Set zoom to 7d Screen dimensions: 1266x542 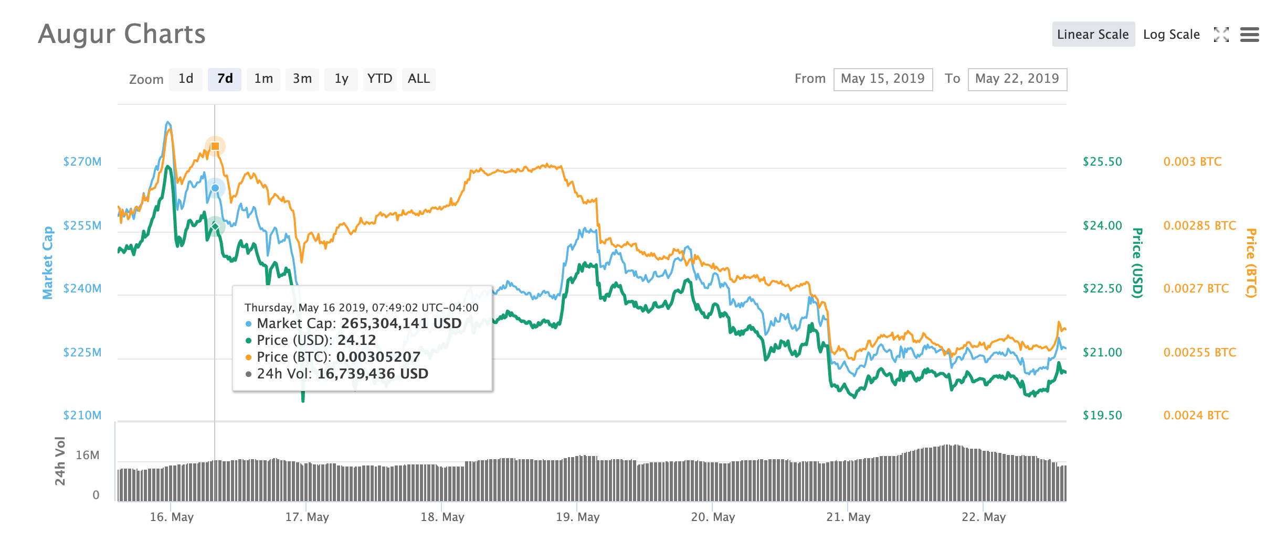click(x=225, y=79)
